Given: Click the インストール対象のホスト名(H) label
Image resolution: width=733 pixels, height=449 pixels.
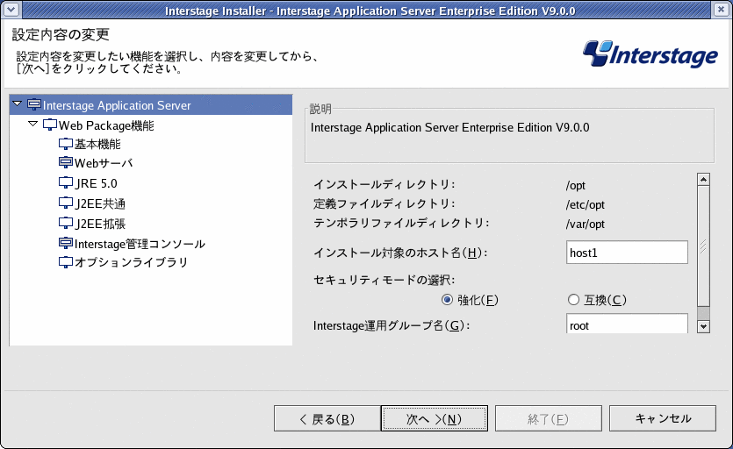Looking at the screenshot, I should click(x=400, y=253).
